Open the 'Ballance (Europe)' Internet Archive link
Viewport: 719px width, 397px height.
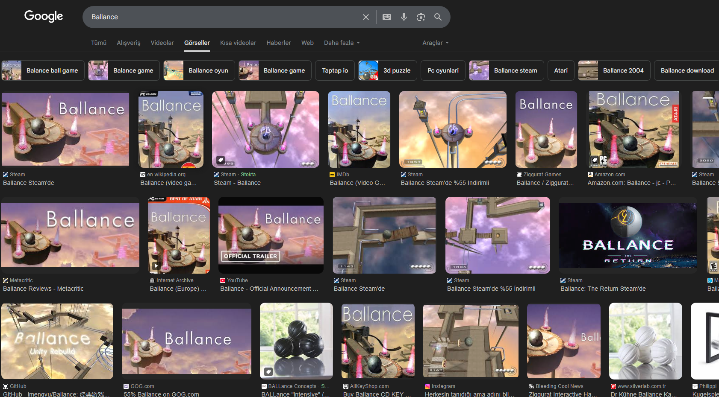[x=178, y=289]
